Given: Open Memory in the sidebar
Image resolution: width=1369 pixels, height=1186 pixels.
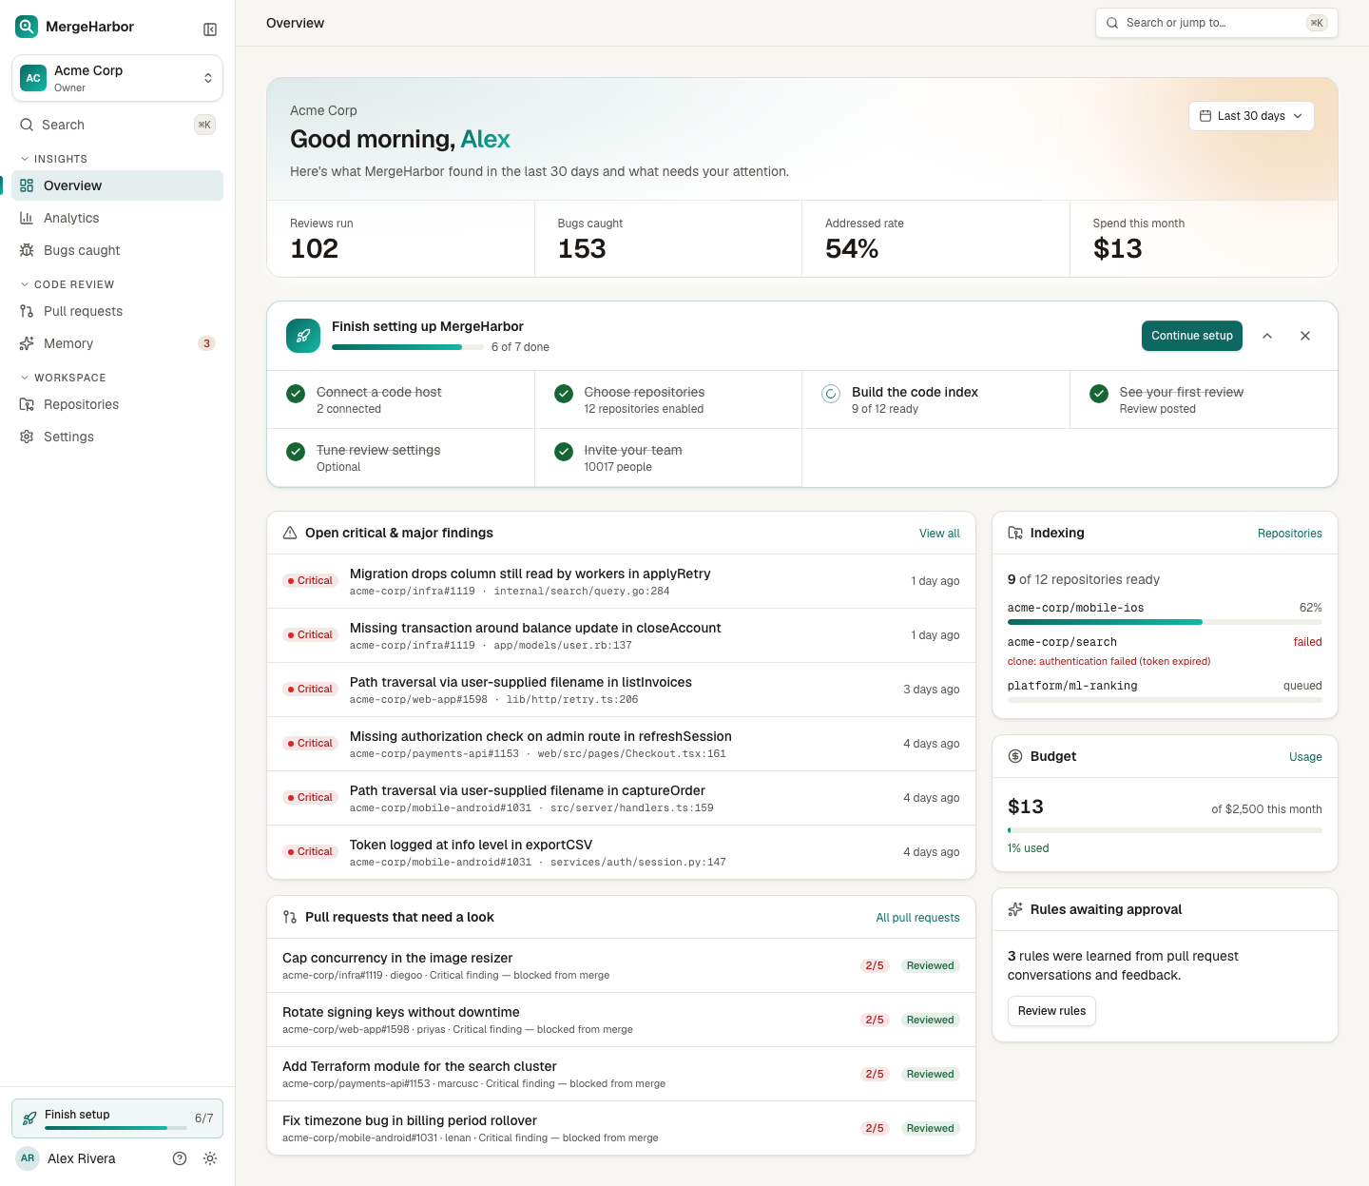Looking at the screenshot, I should [x=118, y=343].
